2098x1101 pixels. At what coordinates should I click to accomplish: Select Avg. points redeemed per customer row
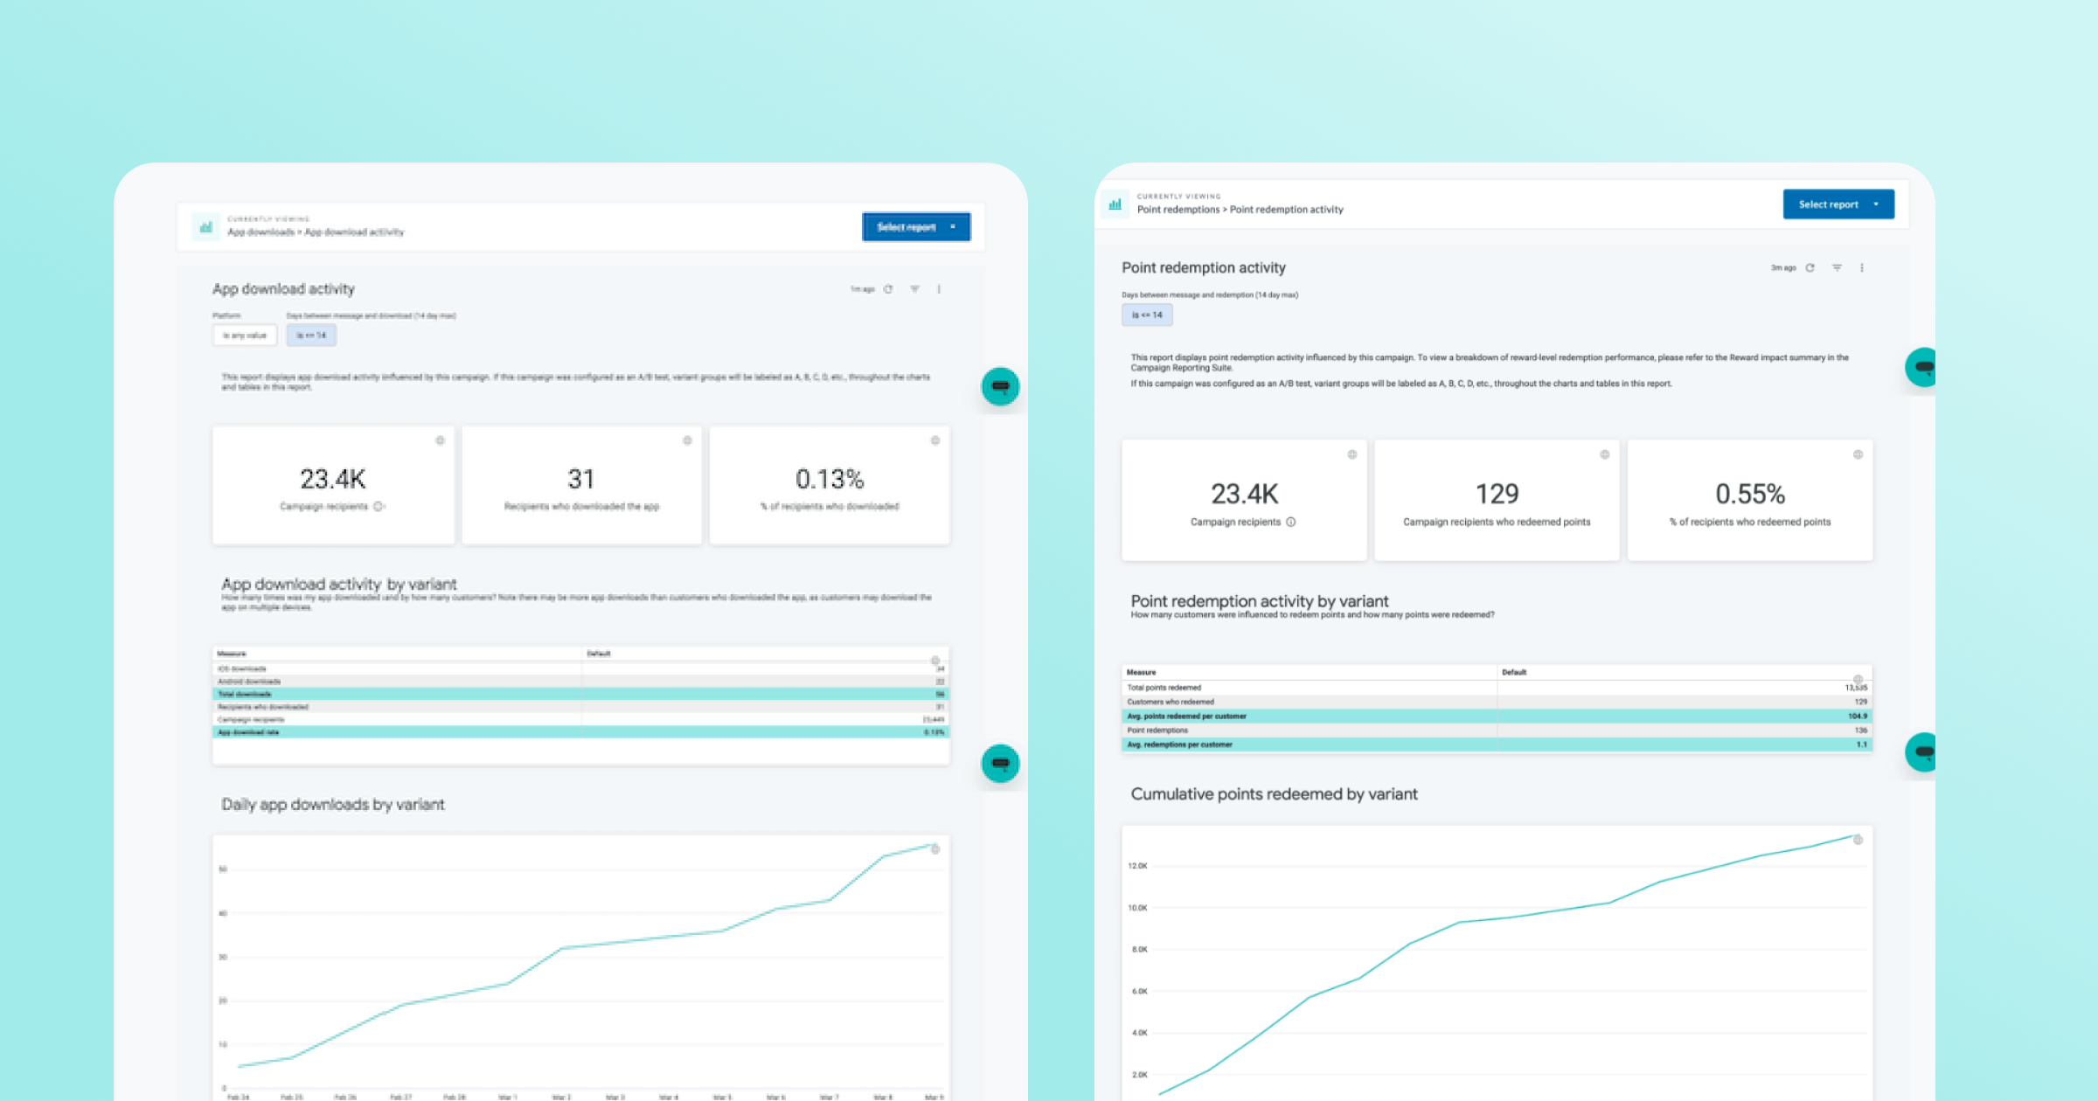1186,717
